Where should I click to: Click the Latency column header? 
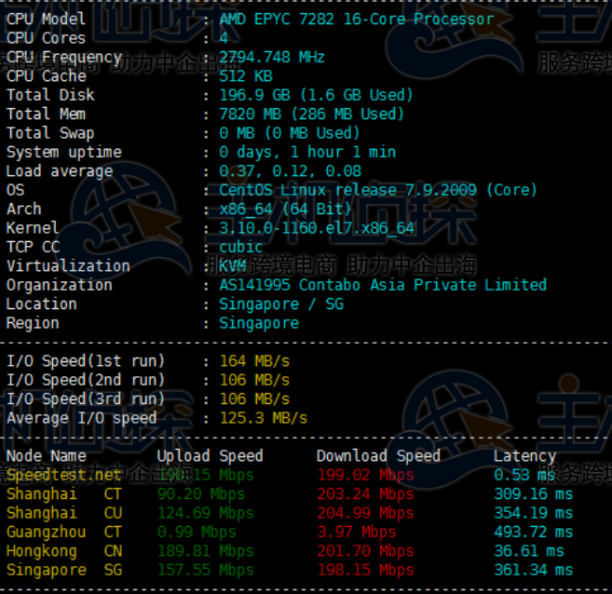point(524,455)
